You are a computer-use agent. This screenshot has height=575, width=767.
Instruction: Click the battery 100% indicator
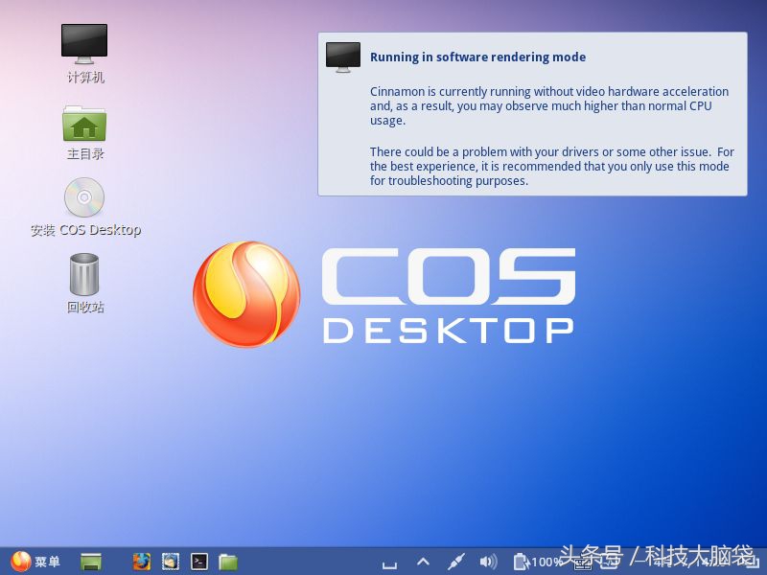coord(537,562)
